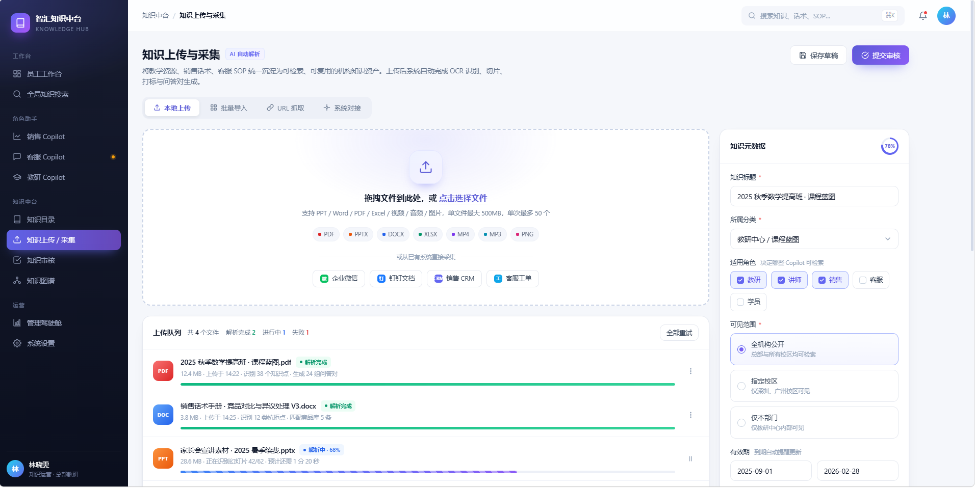The image size is (975, 488).
Task: Click the upload arrow icon in drop zone
Action: click(426, 167)
